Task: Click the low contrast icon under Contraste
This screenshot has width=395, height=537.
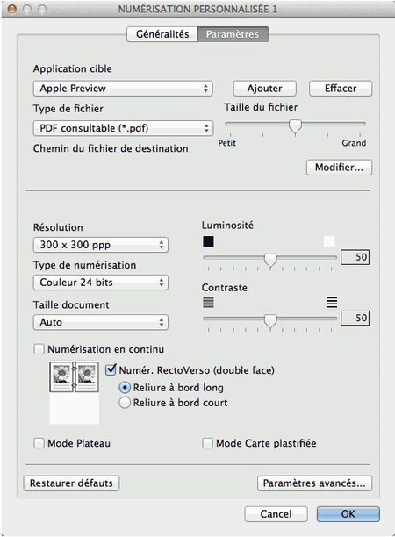Action: coord(208,302)
